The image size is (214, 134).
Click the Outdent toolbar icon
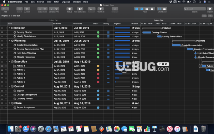pyautogui.click(x=27, y=9)
